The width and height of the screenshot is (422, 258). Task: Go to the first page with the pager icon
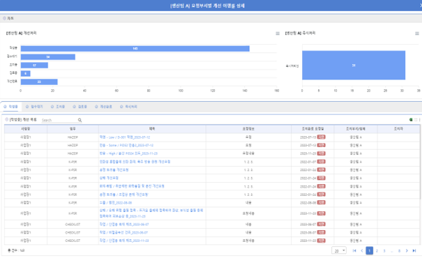pyautogui.click(x=354, y=251)
